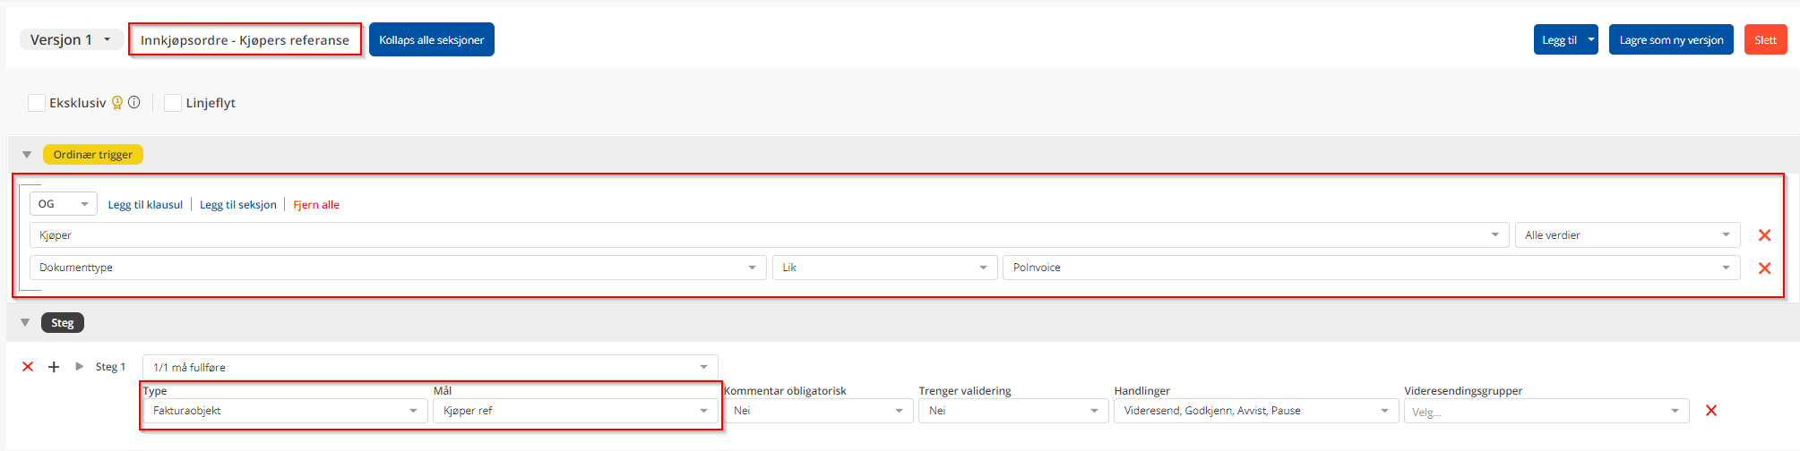Click the Eksklusiv info icon
This screenshot has width=1800, height=451.
click(x=134, y=103)
